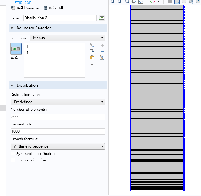Click Zoom to Selection in graphics toolbar
Image resolution: width=201 pixels, height=196 pixels.
[134, 1]
